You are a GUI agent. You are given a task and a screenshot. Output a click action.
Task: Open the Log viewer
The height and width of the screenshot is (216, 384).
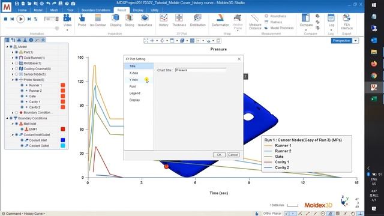click(x=331, y=21)
